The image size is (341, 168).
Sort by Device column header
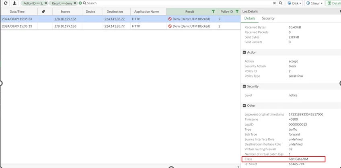(x=90, y=12)
